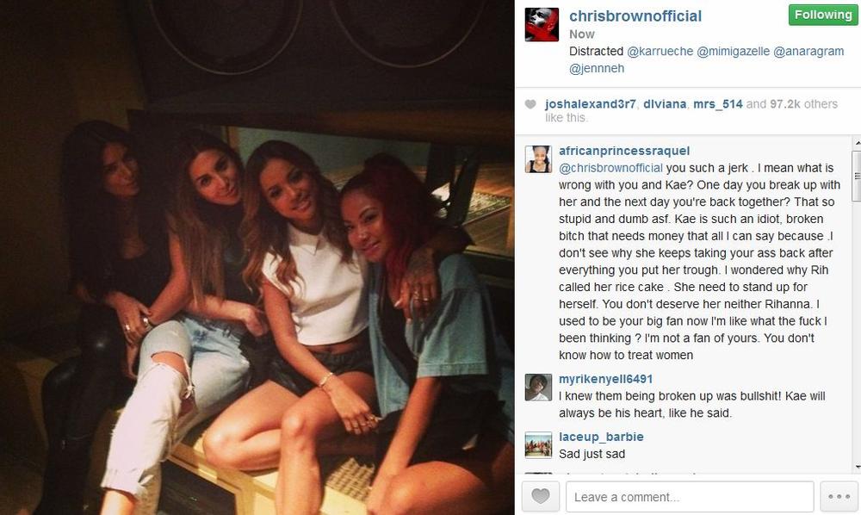Click myrikenyell6491's avatar thumbnail

click(x=538, y=388)
